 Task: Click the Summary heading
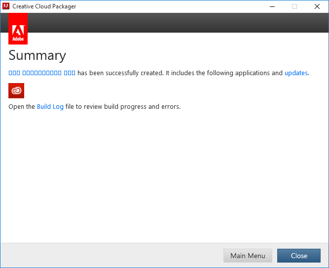[37, 55]
